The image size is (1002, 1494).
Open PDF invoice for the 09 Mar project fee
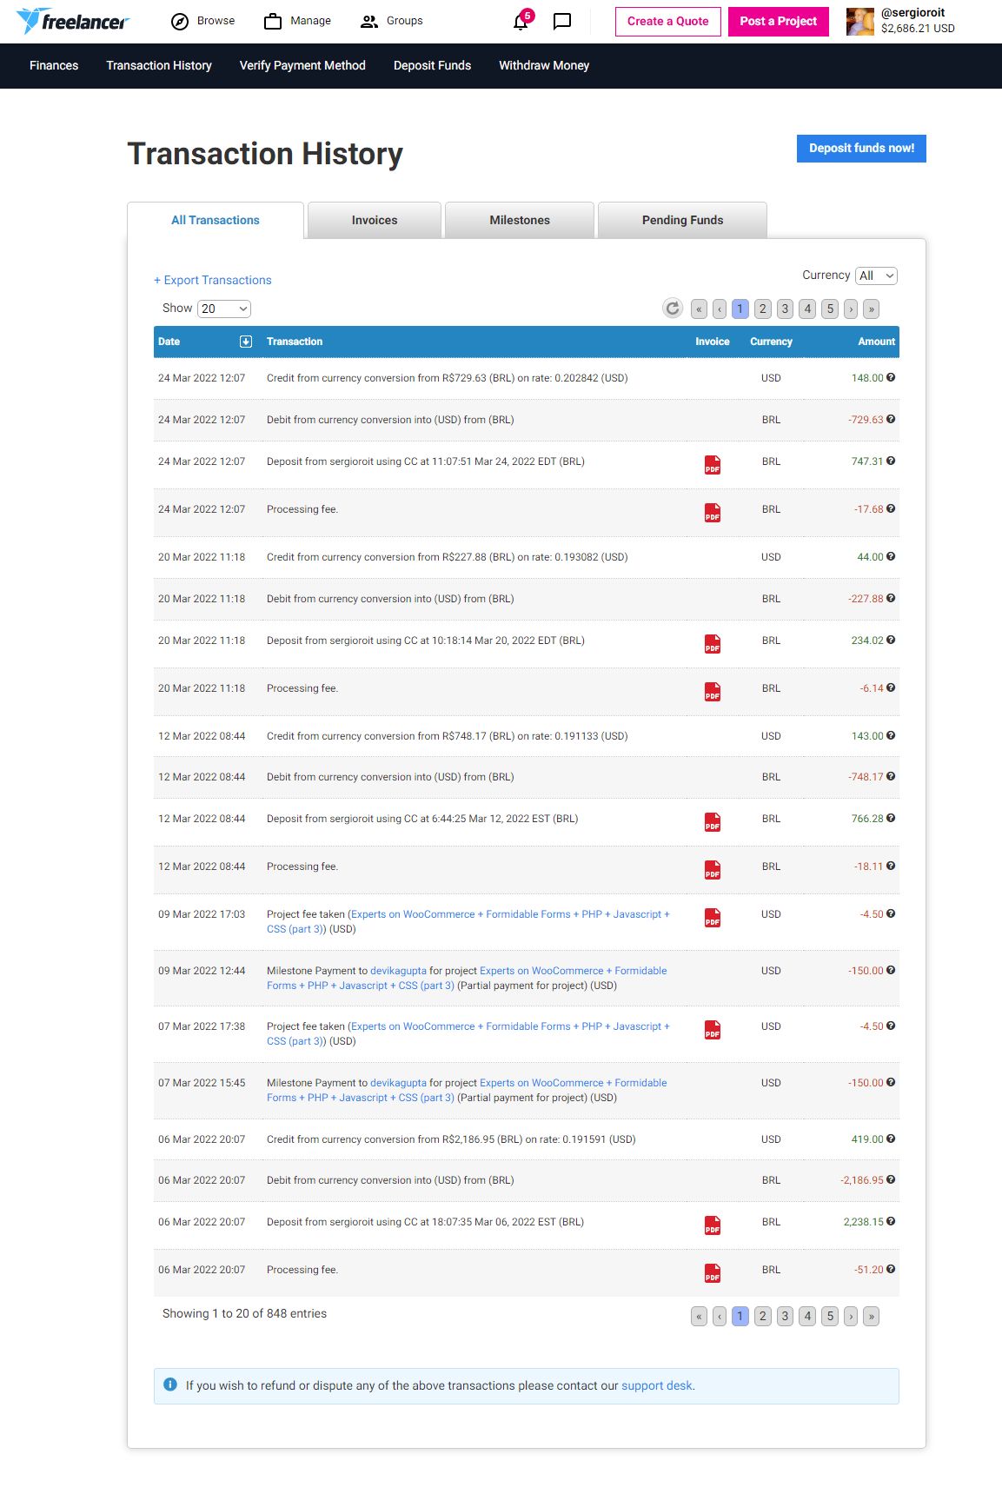[x=713, y=918]
